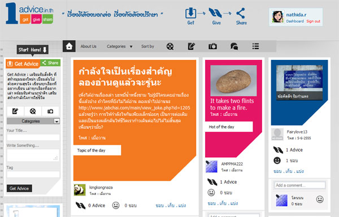Image resolution: width=339 pixels, height=217 pixels.
Task: Open the Sort by menu
Action: coord(147,46)
